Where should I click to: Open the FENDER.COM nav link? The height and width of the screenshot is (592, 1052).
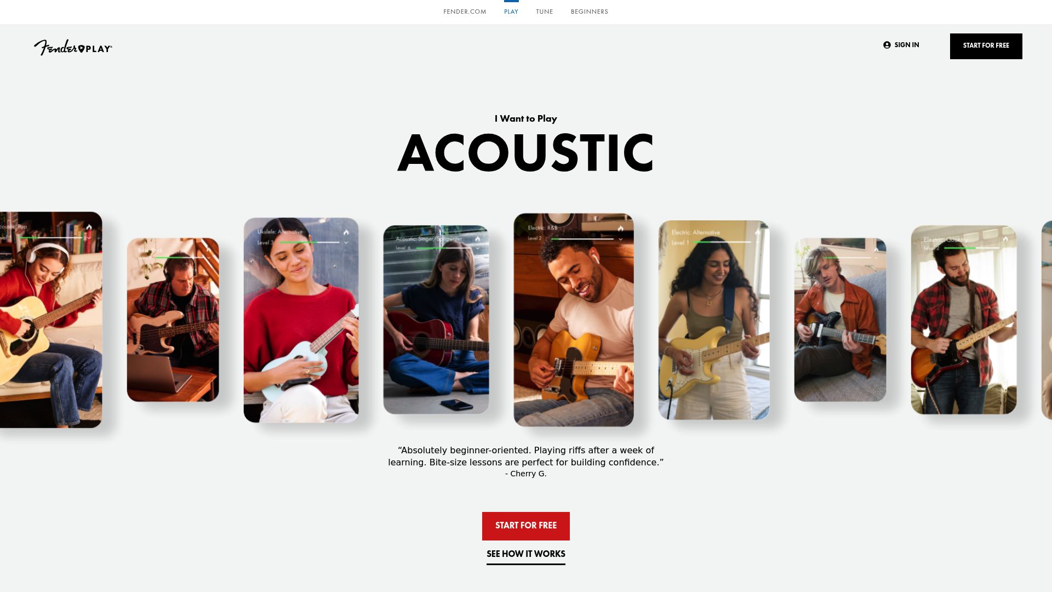[465, 12]
